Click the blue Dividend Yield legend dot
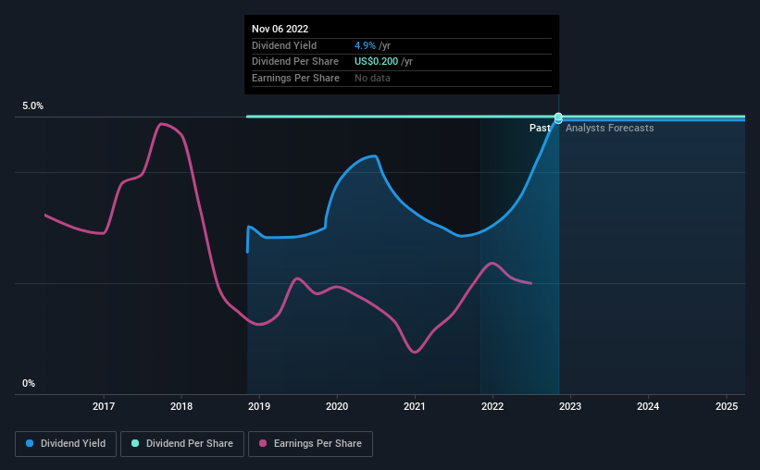The width and height of the screenshot is (760, 470). pos(30,443)
